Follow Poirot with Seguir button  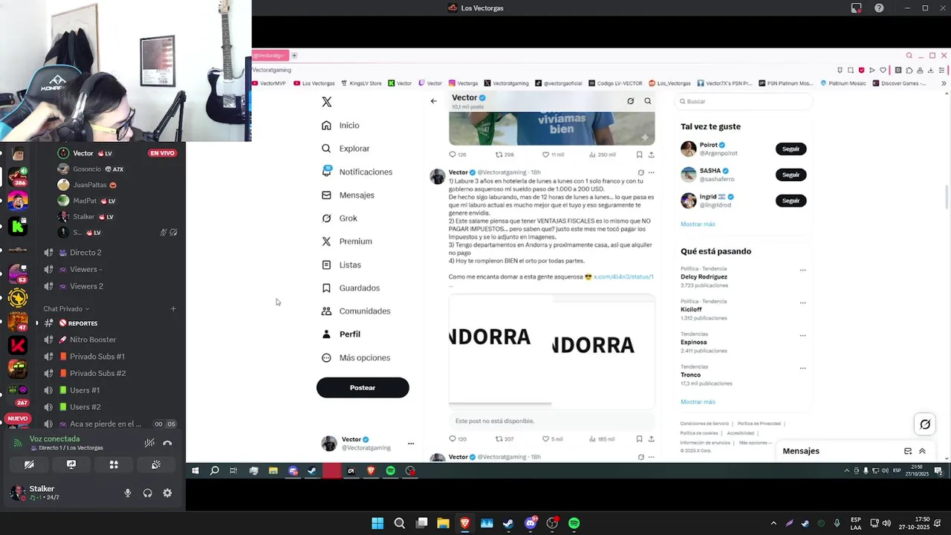click(x=791, y=149)
